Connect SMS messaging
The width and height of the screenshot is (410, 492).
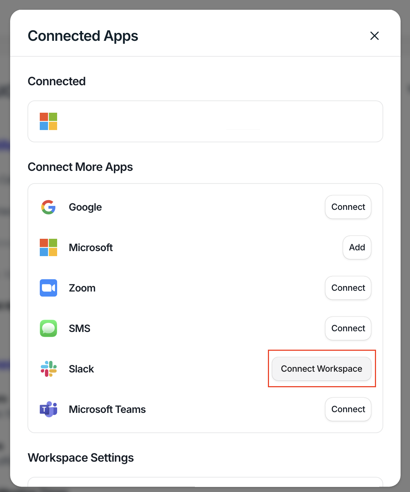point(348,328)
